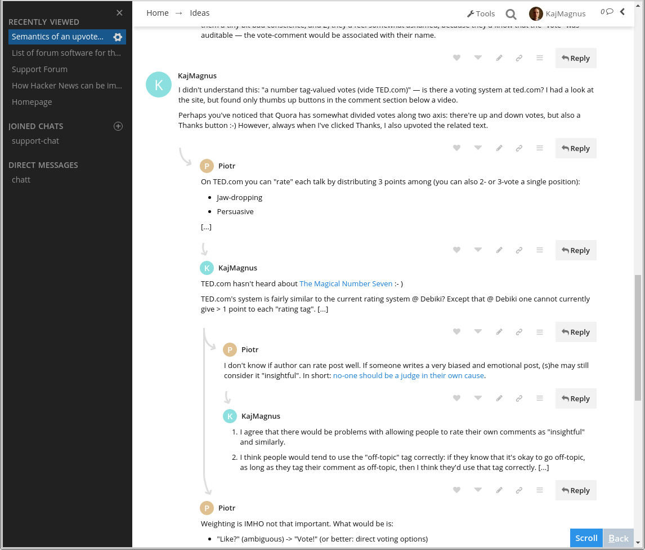The width and height of the screenshot is (645, 550).
Task: Open The Magical Number Seven link
Action: [x=346, y=284]
